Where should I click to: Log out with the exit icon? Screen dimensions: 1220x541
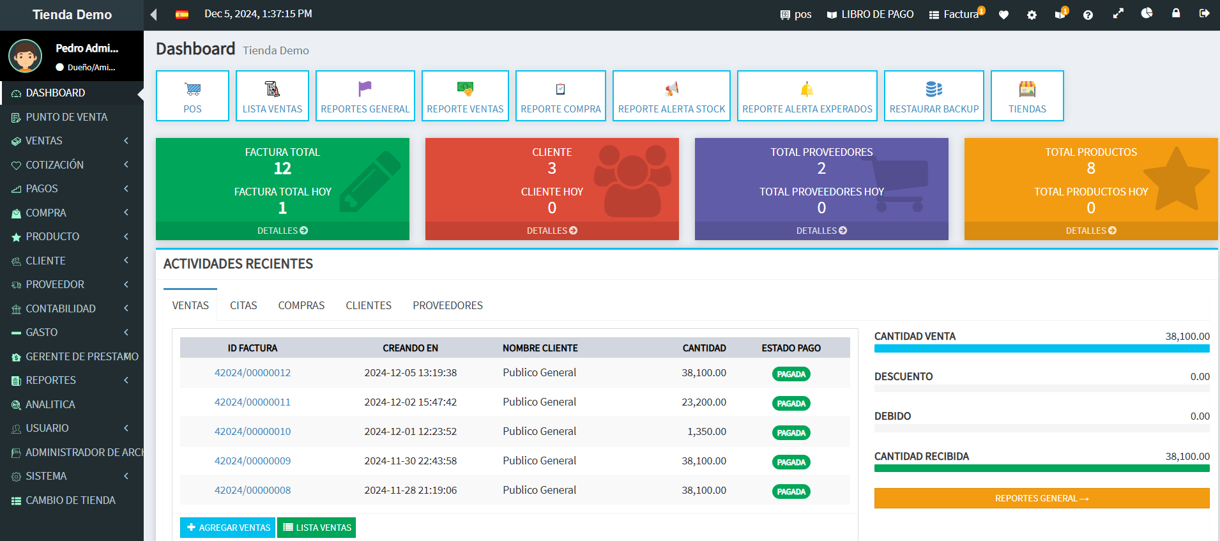pos(1204,13)
